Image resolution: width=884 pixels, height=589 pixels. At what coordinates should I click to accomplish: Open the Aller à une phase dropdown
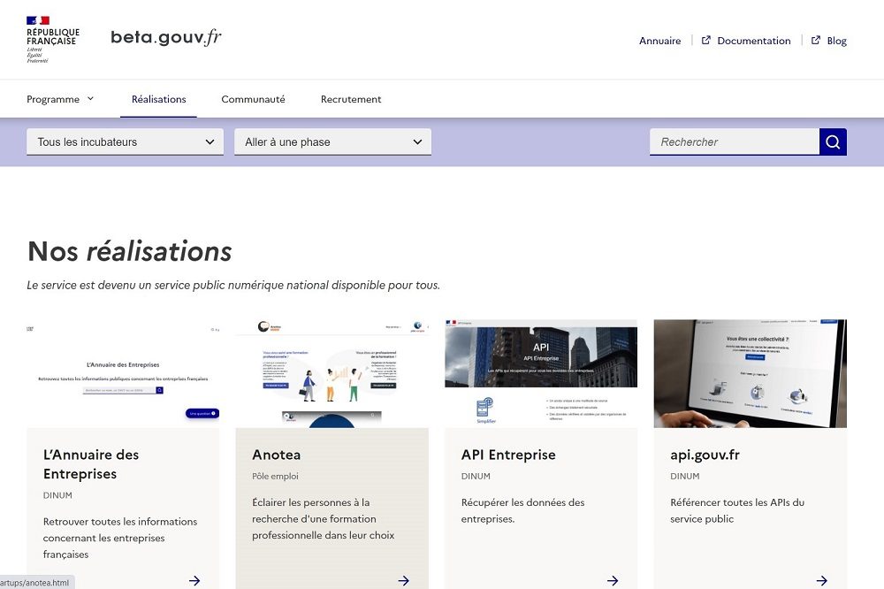point(332,142)
